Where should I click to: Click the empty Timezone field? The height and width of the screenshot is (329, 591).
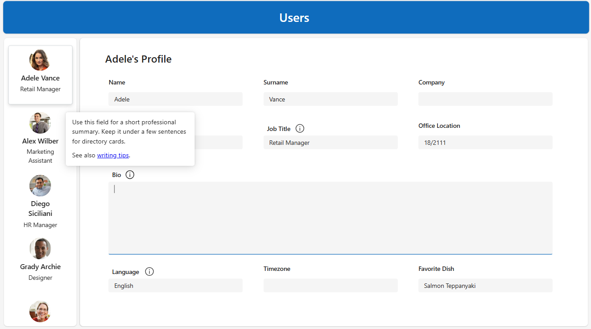(330, 286)
